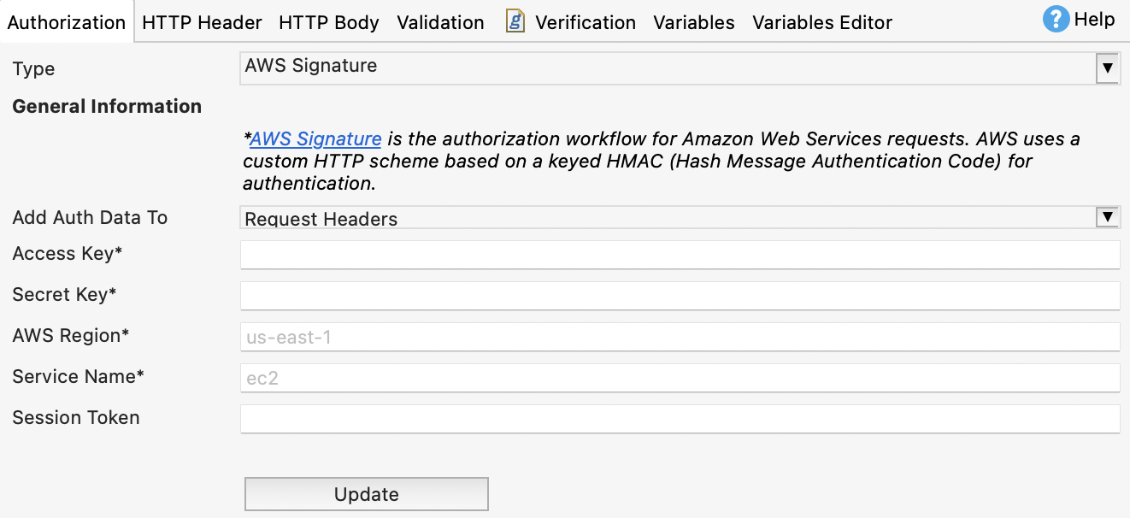Open the Verification tab
The image size is (1130, 518).
pos(586,23)
